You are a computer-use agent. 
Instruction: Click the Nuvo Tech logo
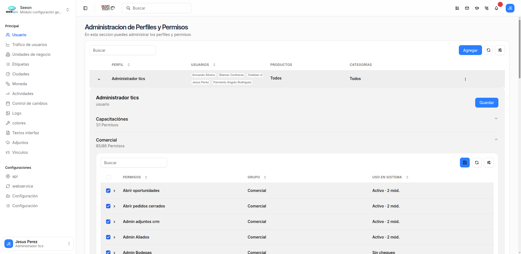(x=108, y=8)
